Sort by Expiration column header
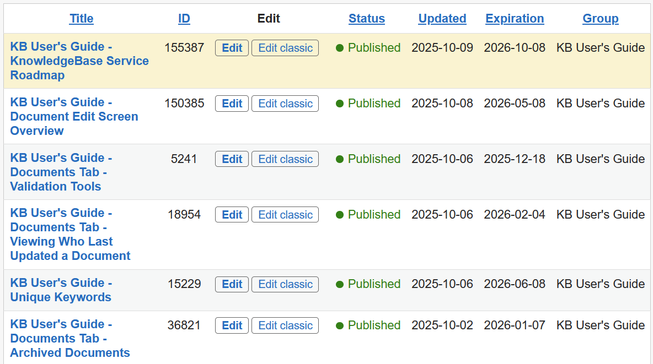Screen dimensions: 653x364 point(514,19)
